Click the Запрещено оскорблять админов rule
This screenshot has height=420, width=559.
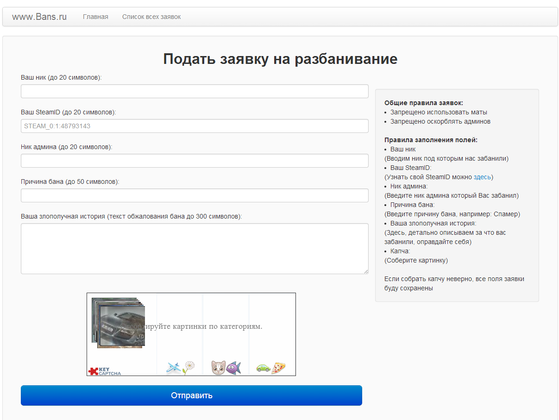440,121
